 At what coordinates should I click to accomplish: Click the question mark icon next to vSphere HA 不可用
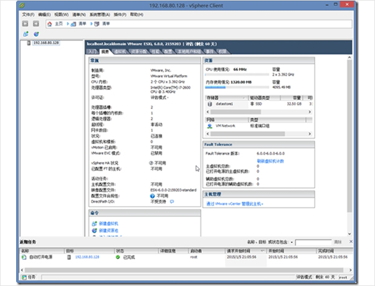pyautogui.click(x=151, y=163)
